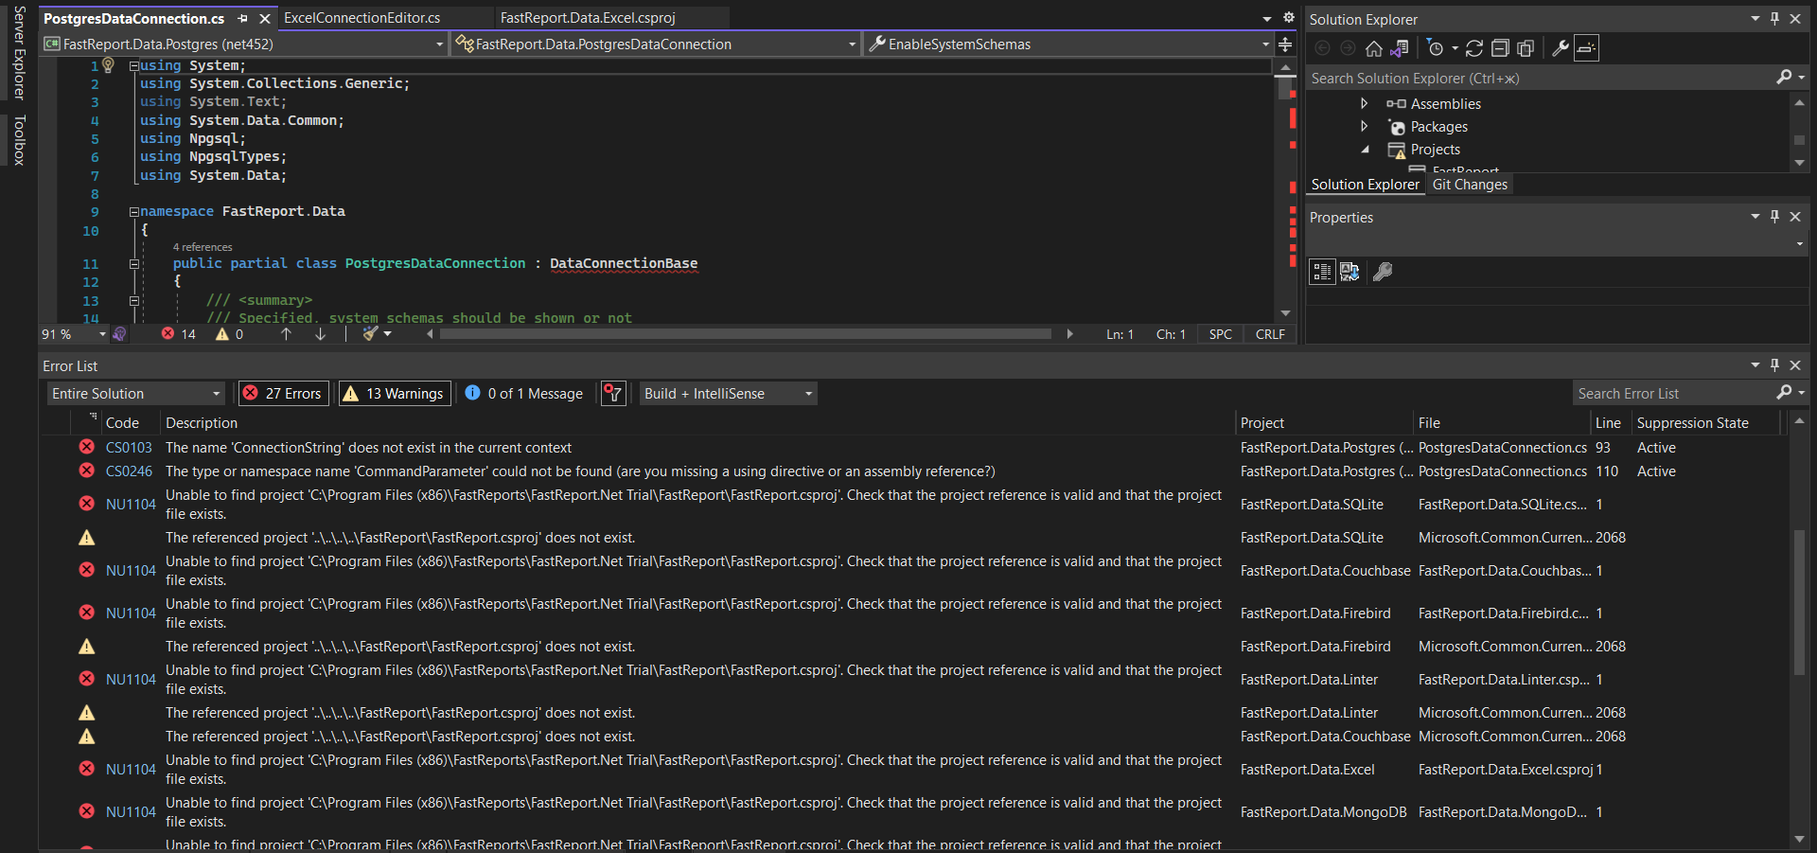Open the PostgresDataConnection type dropdown
Viewport: 1817px width, 853px height.
pyautogui.click(x=656, y=44)
